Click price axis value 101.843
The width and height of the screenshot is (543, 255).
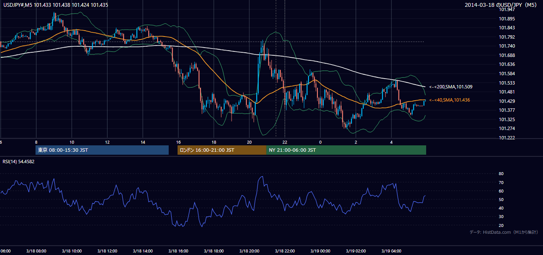[507, 28]
